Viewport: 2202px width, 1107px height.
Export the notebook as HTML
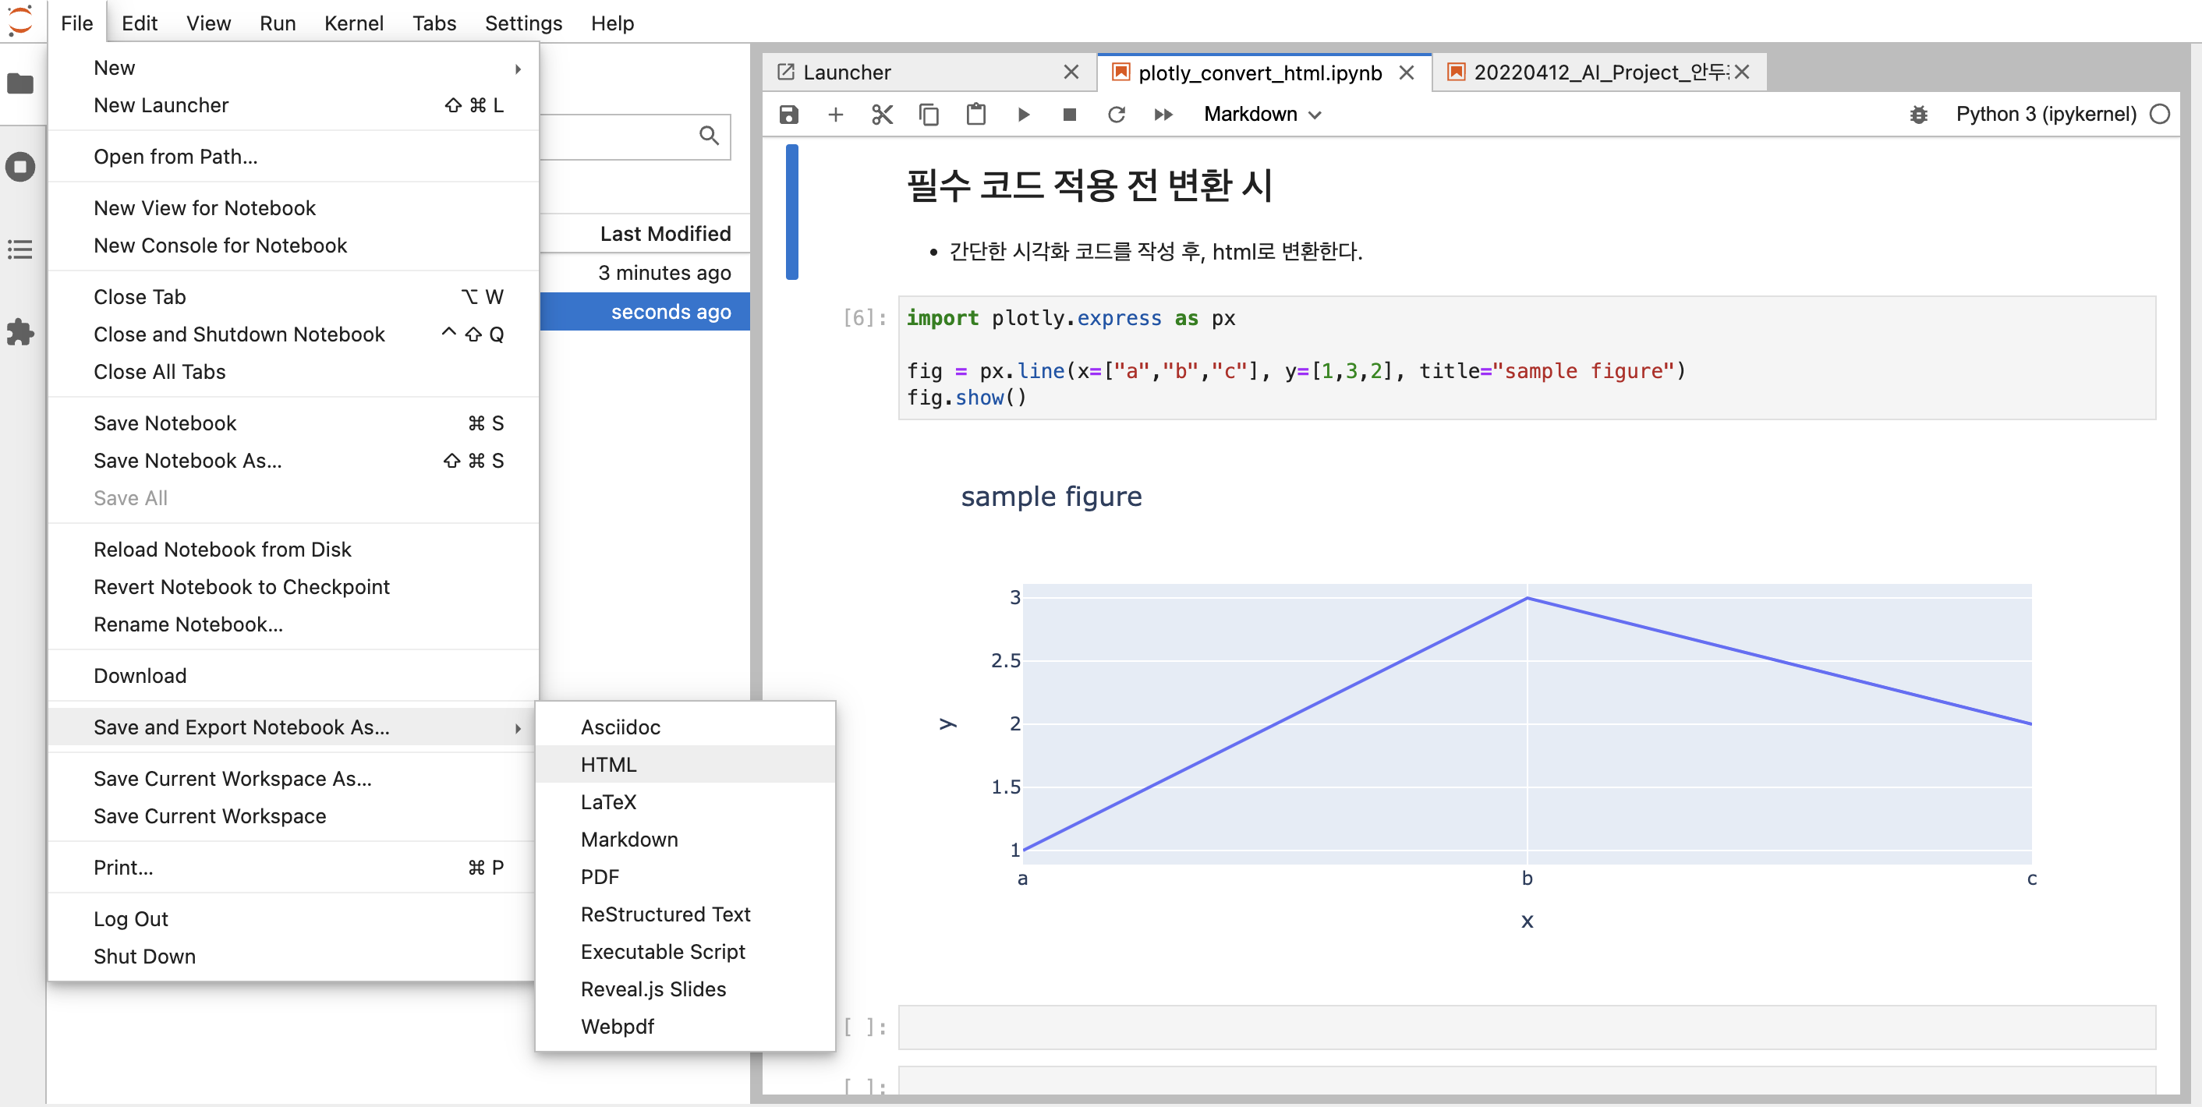click(x=607, y=763)
